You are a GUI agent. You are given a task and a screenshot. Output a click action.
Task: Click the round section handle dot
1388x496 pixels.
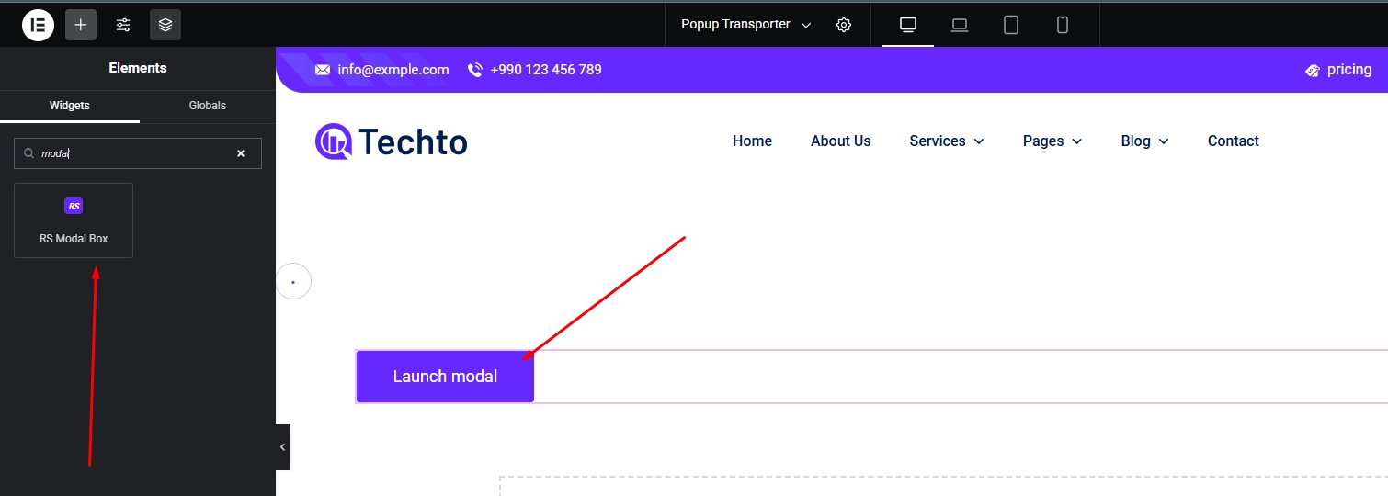click(293, 282)
